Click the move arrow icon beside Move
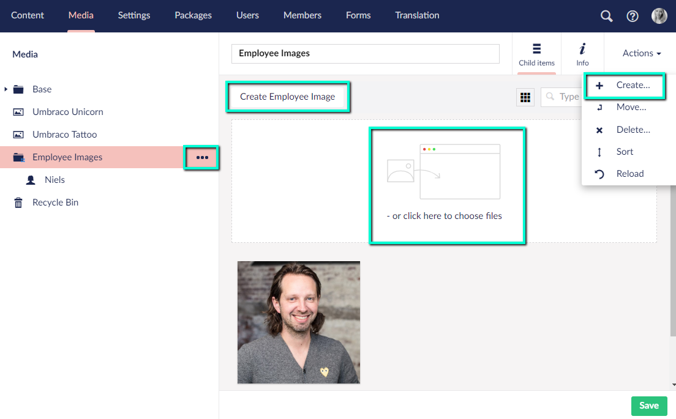The image size is (676, 419). 599,108
